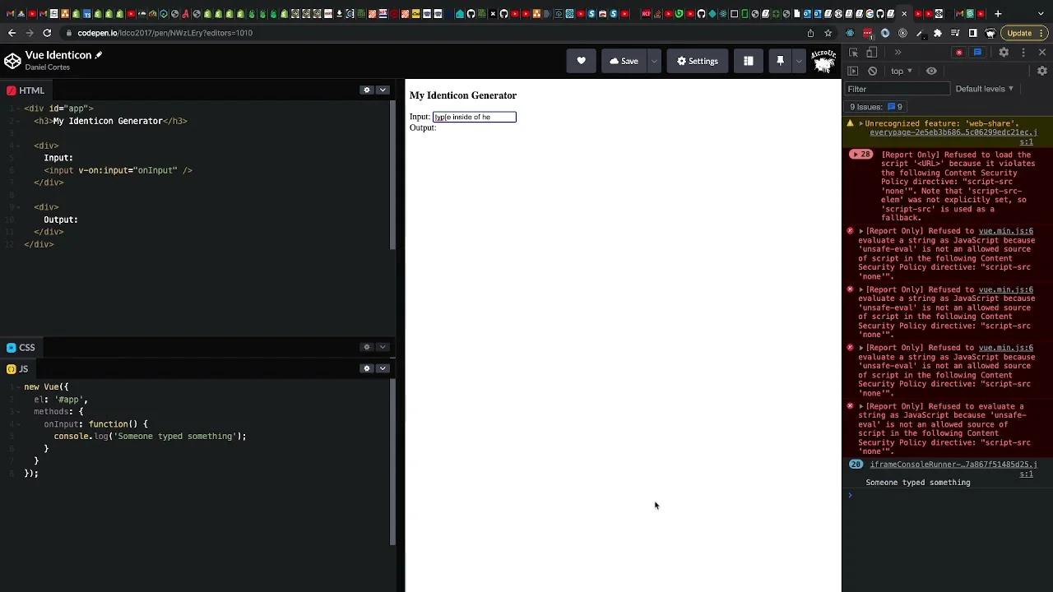
Task: Switch focus to the CSS panel header
Action: click(x=27, y=347)
